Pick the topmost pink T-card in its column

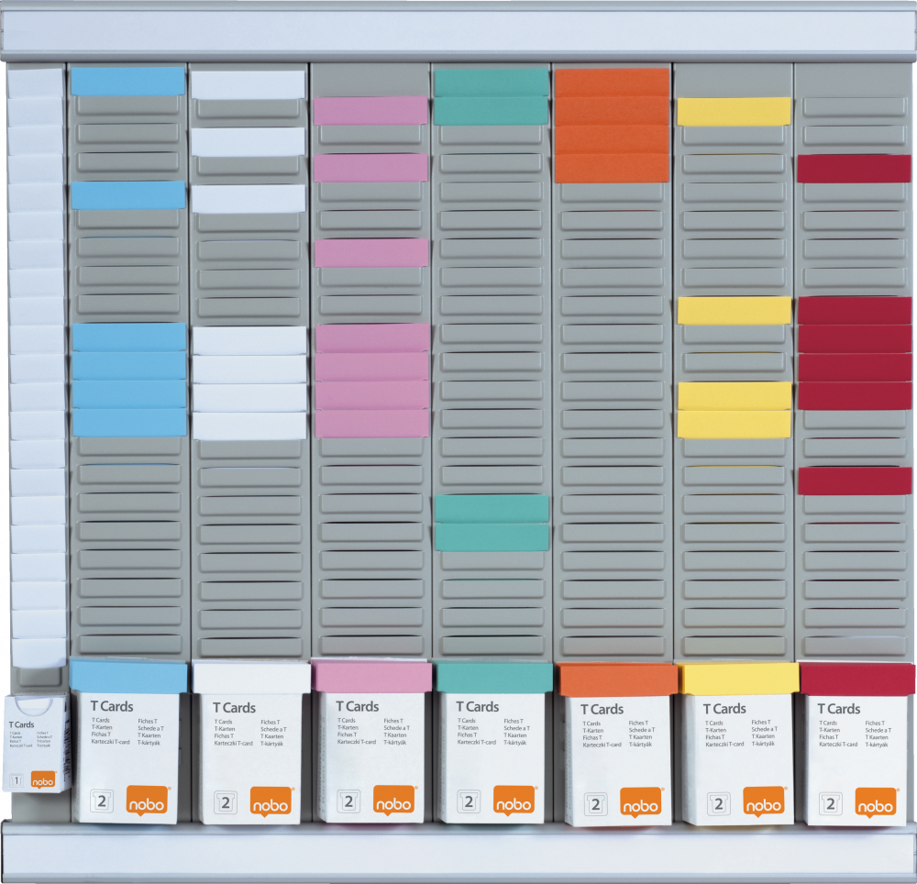[x=370, y=111]
